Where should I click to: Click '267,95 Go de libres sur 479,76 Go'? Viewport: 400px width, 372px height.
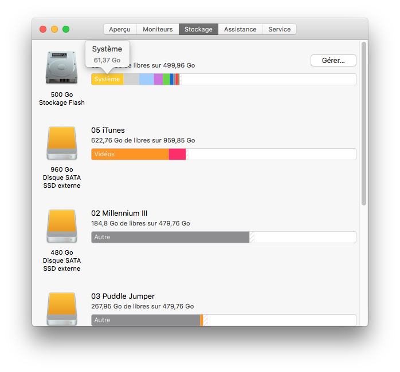[142, 306]
